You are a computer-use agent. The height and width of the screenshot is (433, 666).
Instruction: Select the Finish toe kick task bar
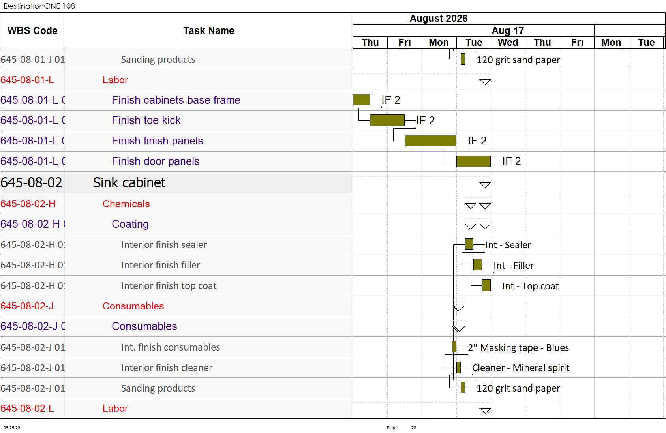pyautogui.click(x=387, y=120)
